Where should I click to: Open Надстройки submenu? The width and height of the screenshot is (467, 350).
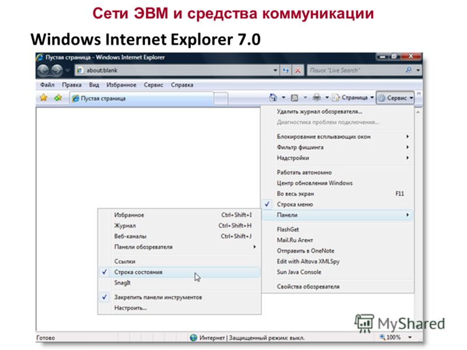[x=338, y=158]
